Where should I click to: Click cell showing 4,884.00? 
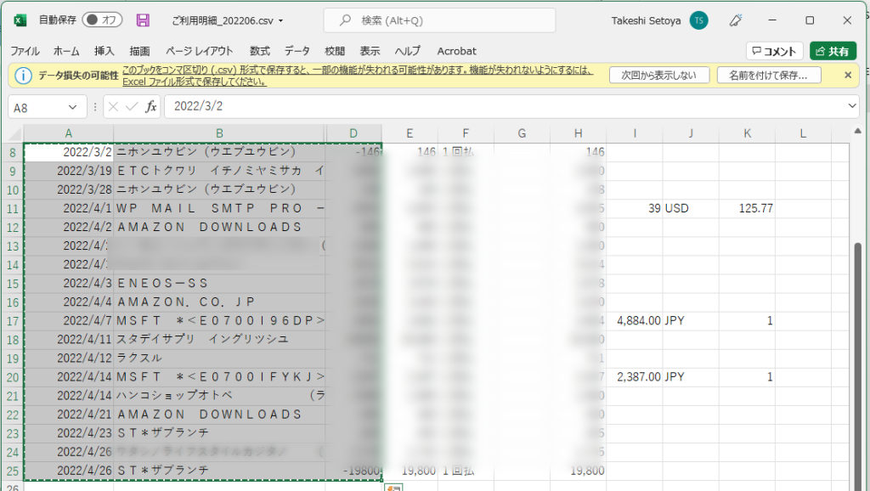coord(635,321)
